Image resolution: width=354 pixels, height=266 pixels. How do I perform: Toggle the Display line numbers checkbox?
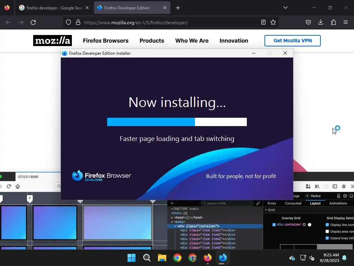(x=327, y=224)
